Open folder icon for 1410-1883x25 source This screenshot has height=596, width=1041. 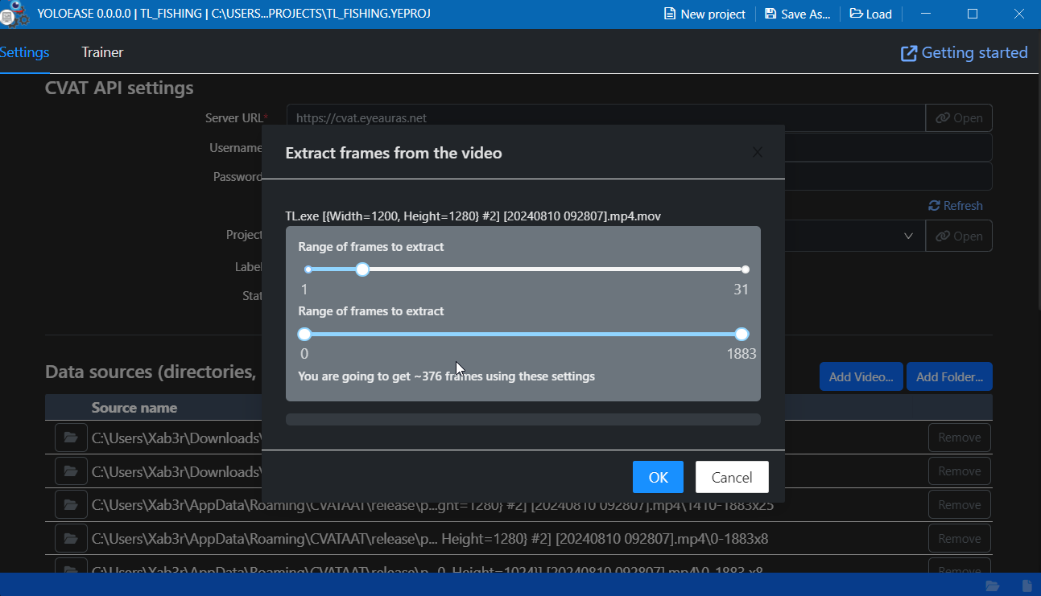pyautogui.click(x=71, y=505)
